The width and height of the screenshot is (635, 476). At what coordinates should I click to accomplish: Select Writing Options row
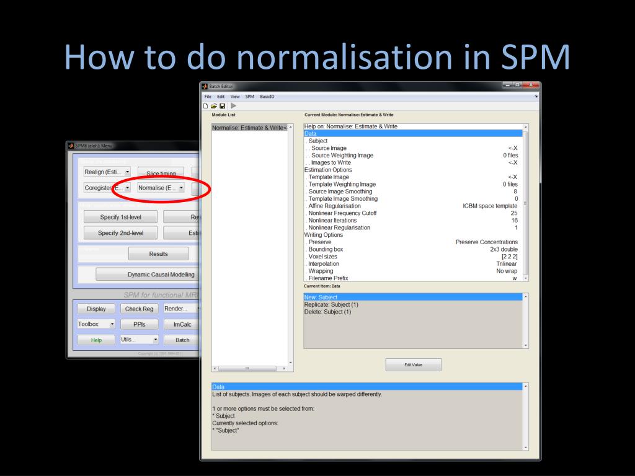click(413, 235)
